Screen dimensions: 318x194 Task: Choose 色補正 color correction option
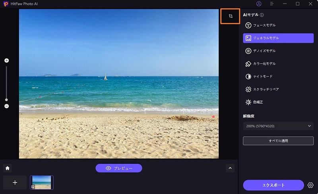point(278,102)
